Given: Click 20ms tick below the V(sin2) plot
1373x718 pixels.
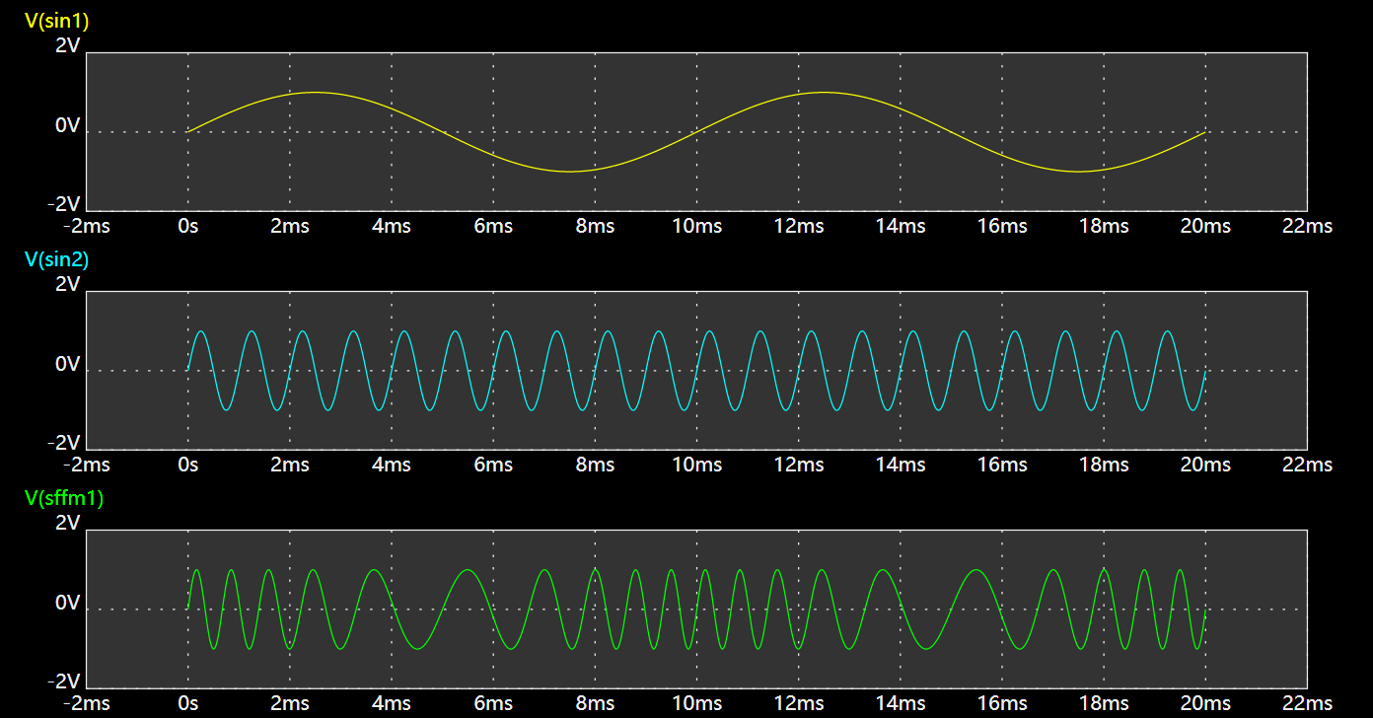Looking at the screenshot, I should pos(1205,465).
